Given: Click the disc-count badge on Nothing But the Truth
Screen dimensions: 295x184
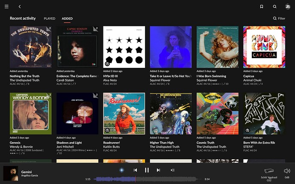Looking at the screenshot, I should (x=49, y=29).
